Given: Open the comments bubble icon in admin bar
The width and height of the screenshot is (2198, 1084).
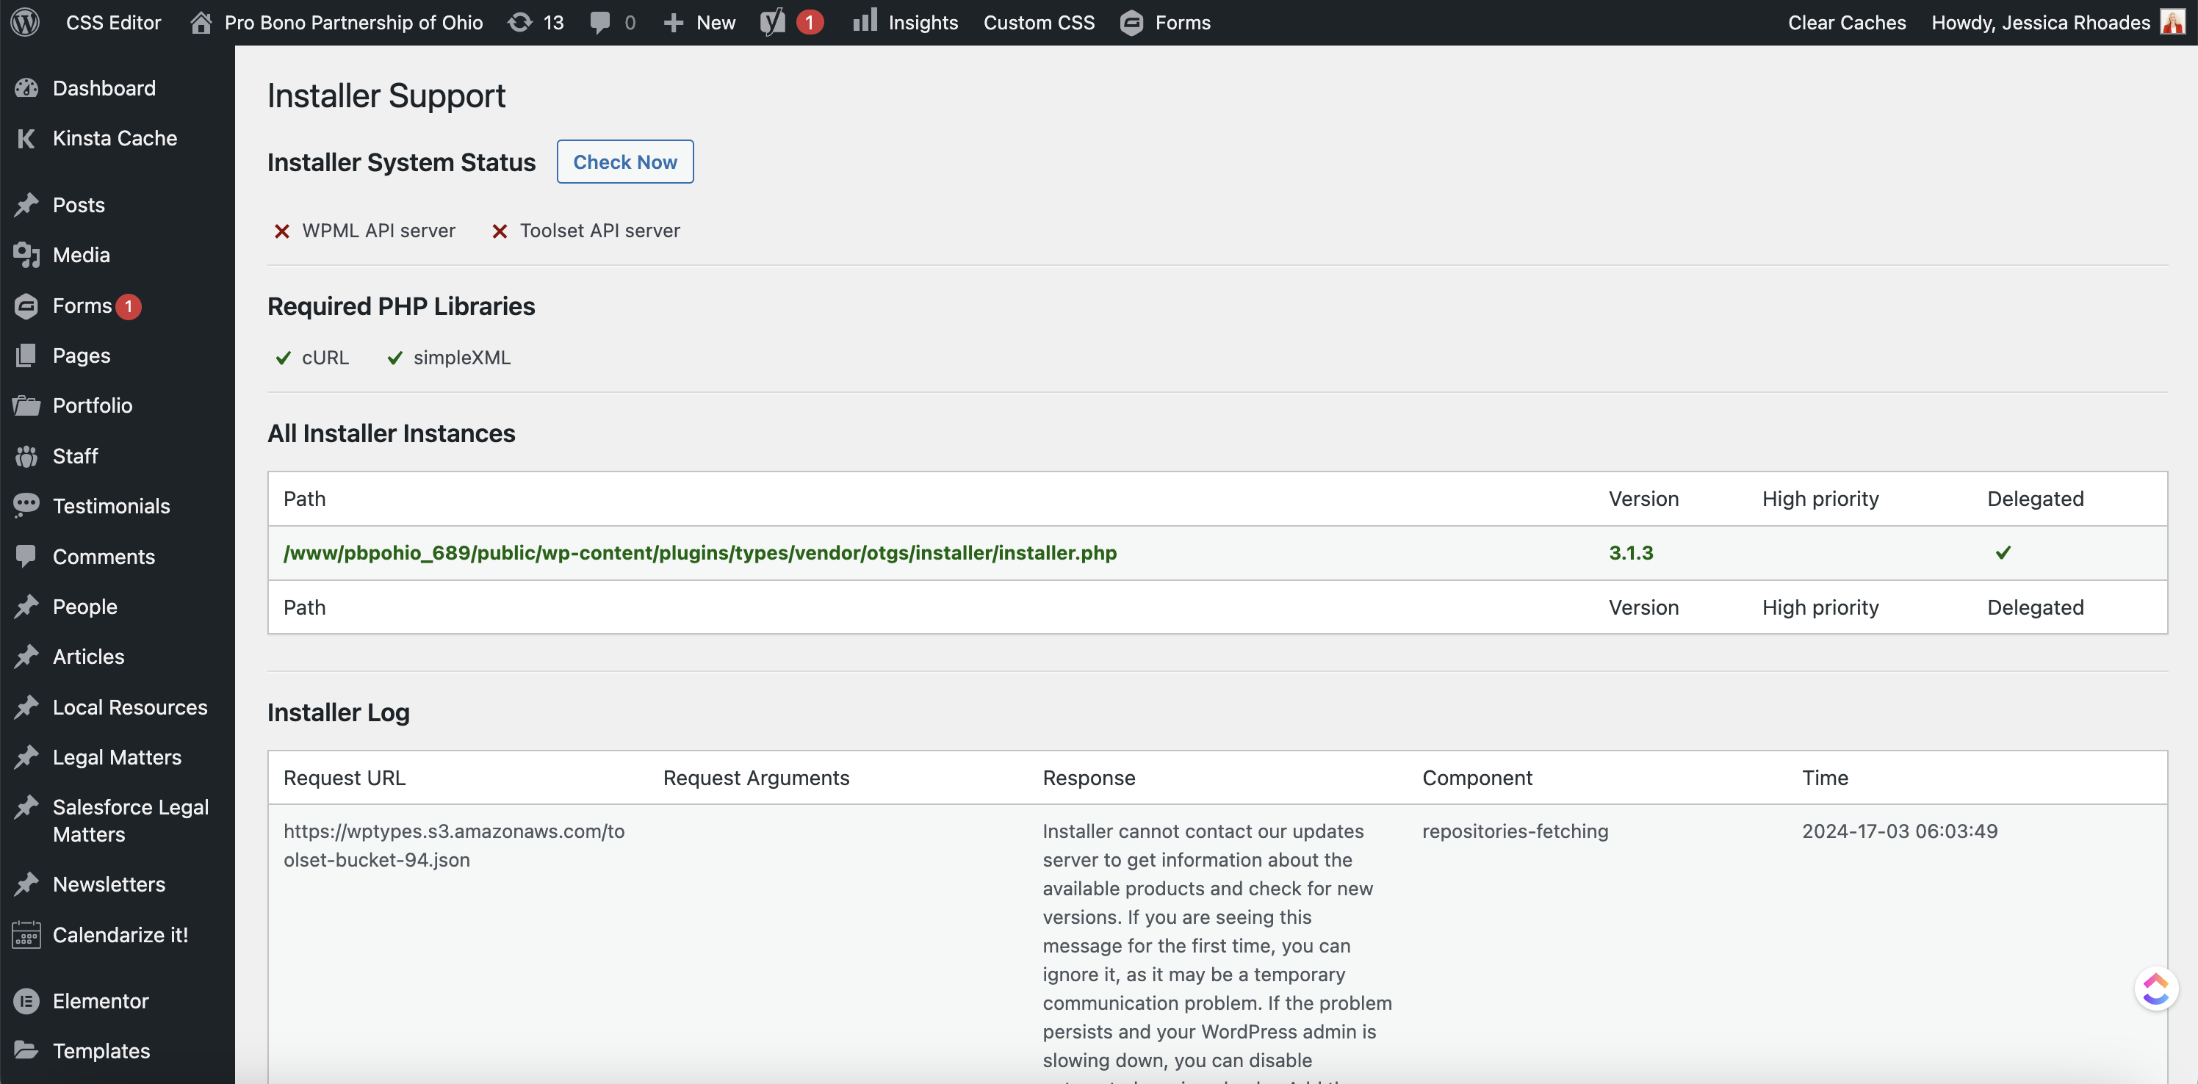Looking at the screenshot, I should pyautogui.click(x=601, y=22).
